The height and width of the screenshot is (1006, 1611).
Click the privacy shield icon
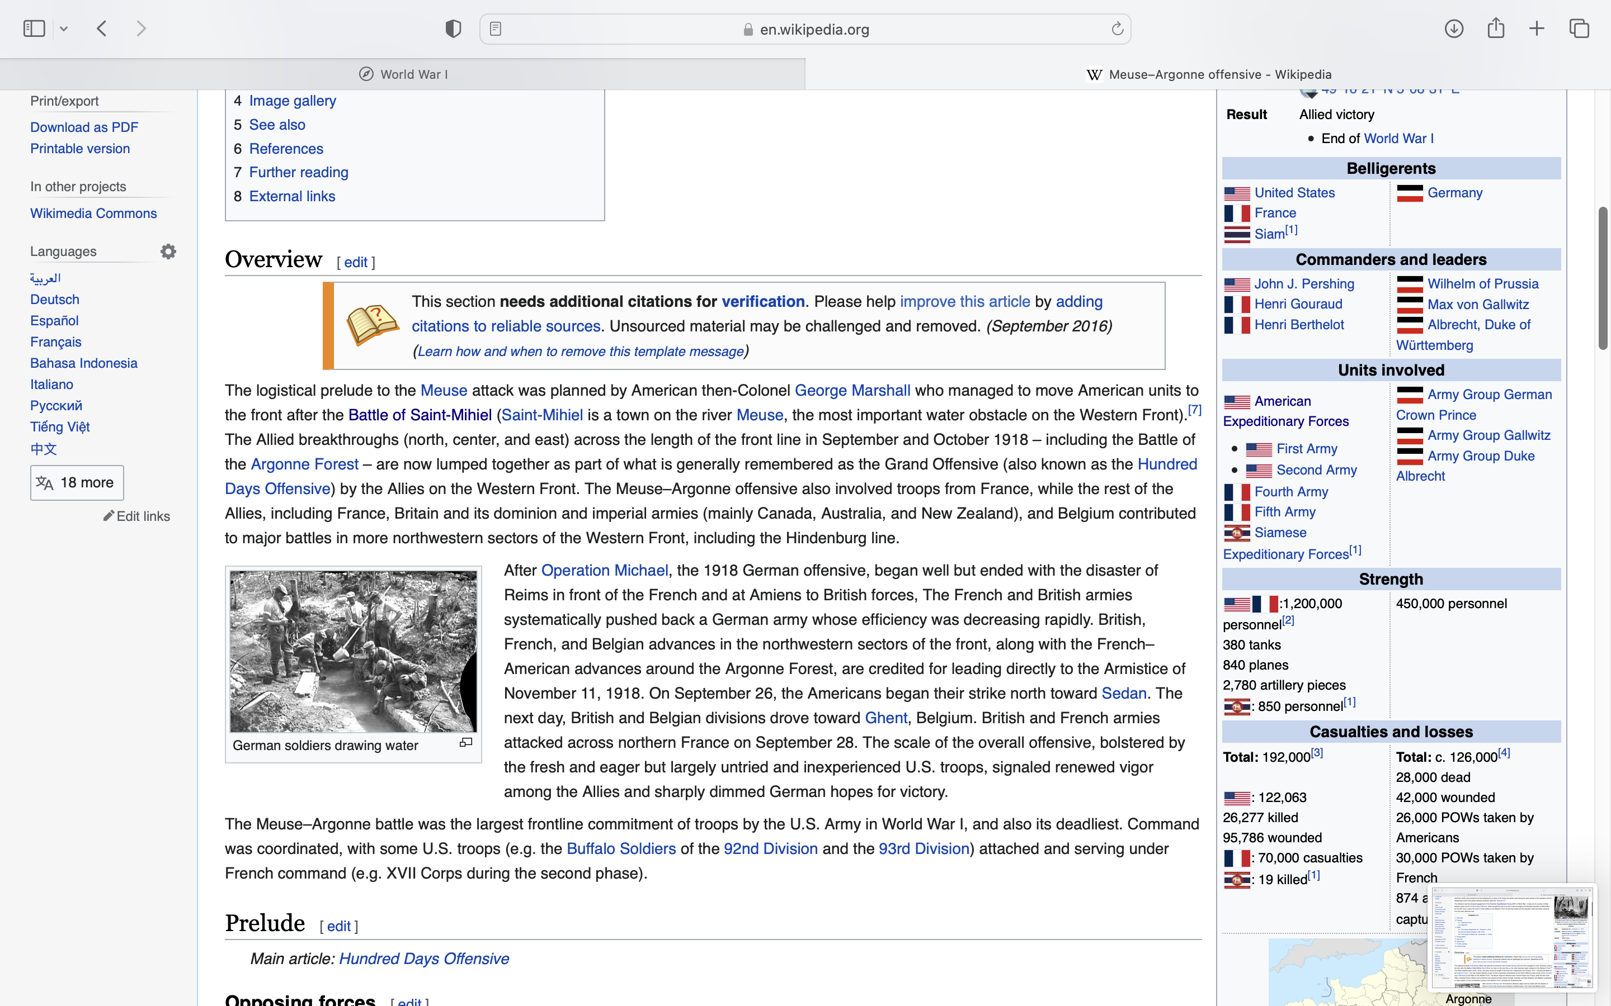tap(453, 29)
